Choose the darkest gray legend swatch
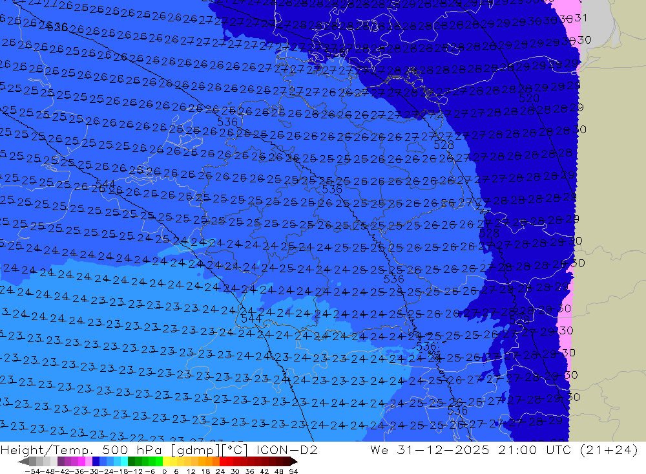 (x=32, y=461)
